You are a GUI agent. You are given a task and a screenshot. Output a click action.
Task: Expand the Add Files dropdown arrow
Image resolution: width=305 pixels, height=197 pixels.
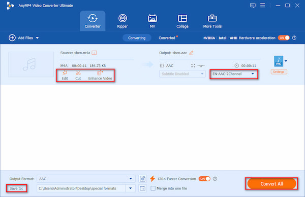(37, 38)
